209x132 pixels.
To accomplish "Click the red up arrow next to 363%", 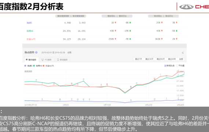I will (x=162, y=39).
